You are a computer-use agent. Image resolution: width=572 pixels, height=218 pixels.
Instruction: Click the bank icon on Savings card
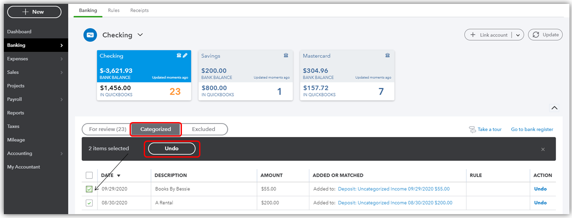click(x=286, y=56)
